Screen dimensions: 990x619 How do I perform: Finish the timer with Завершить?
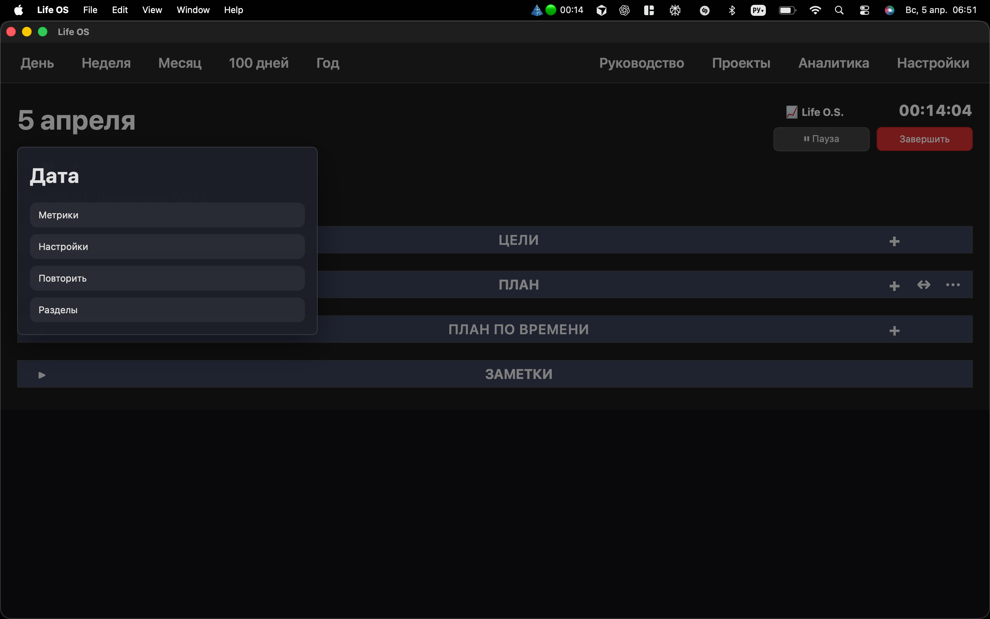pos(924,139)
